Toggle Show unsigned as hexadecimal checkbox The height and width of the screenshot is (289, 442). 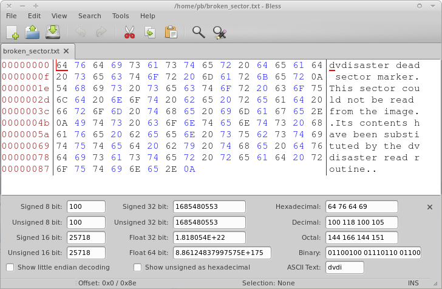pos(138,267)
